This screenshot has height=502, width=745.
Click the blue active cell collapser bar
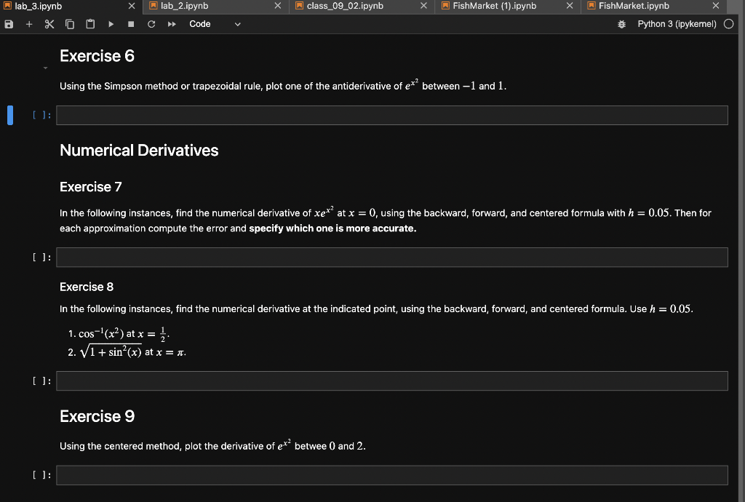click(x=10, y=116)
